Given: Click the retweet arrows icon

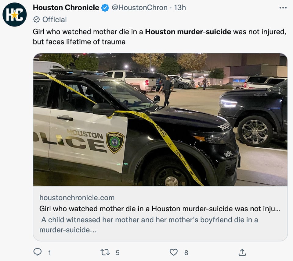Looking at the screenshot, I should click(x=105, y=252).
